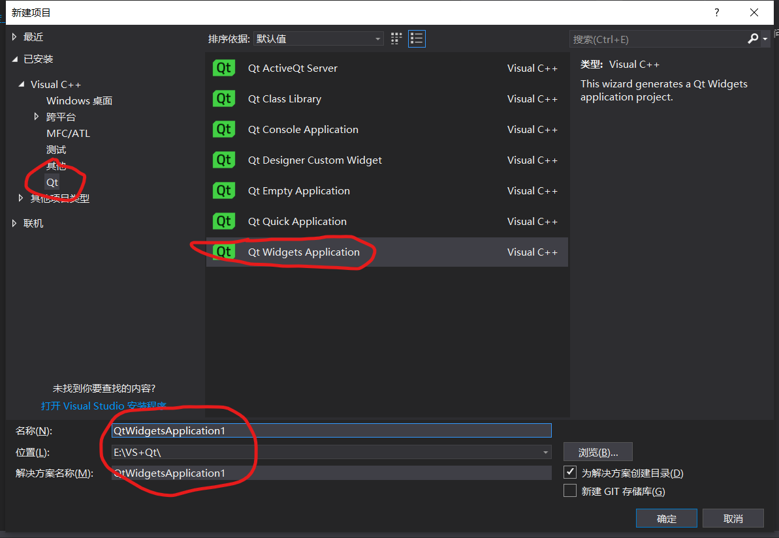Click the Qt Designer Custom Widget icon
This screenshot has height=538, width=779.
[223, 160]
